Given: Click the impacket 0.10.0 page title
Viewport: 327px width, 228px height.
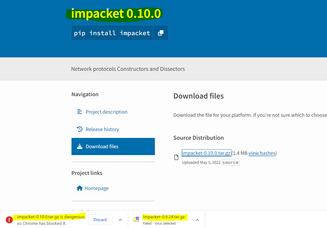Looking at the screenshot, I should click(116, 14).
